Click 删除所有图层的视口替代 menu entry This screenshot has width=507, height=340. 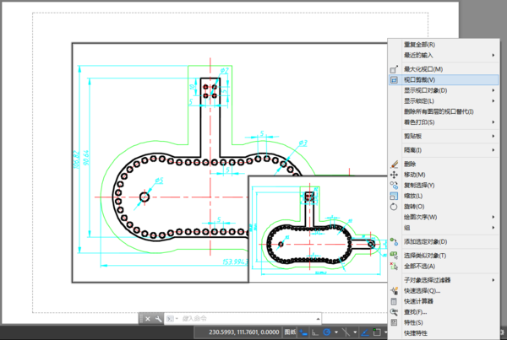[439, 111]
